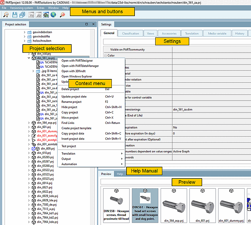Click the globe icon in the toolbar

click(x=53, y=14)
